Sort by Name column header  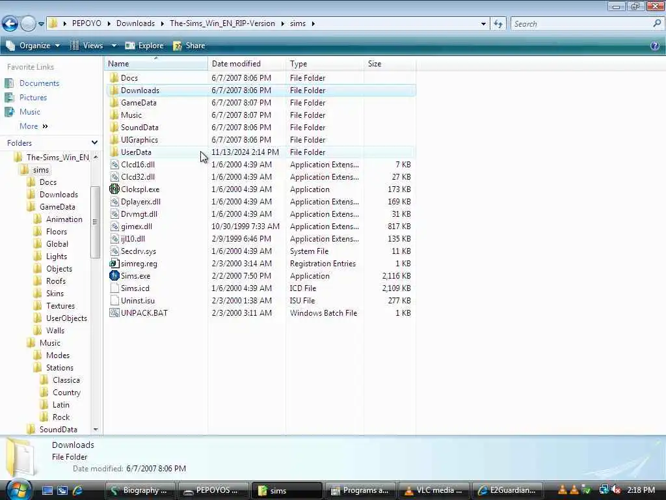(x=156, y=64)
